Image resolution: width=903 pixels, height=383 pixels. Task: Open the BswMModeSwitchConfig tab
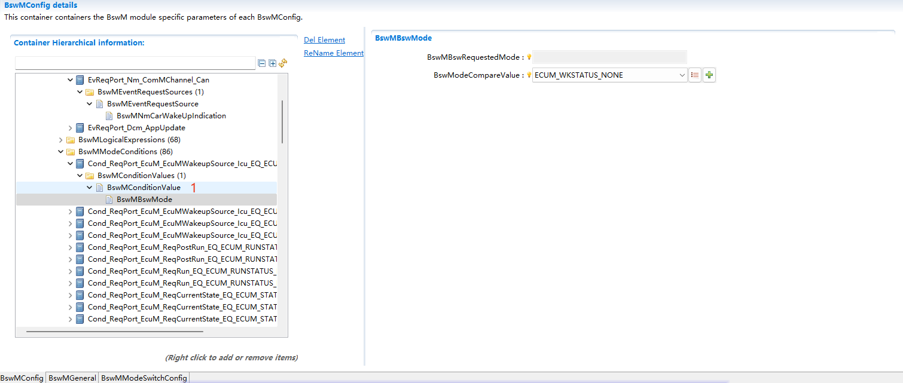(x=144, y=378)
